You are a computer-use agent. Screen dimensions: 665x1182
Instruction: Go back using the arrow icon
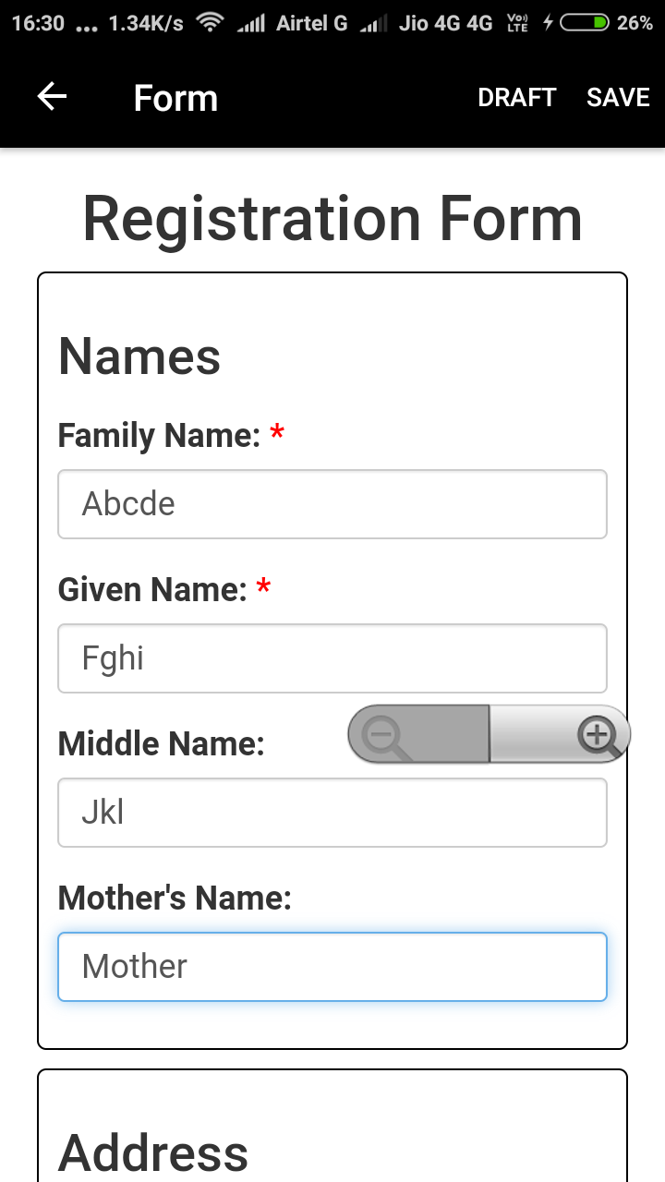click(x=52, y=97)
